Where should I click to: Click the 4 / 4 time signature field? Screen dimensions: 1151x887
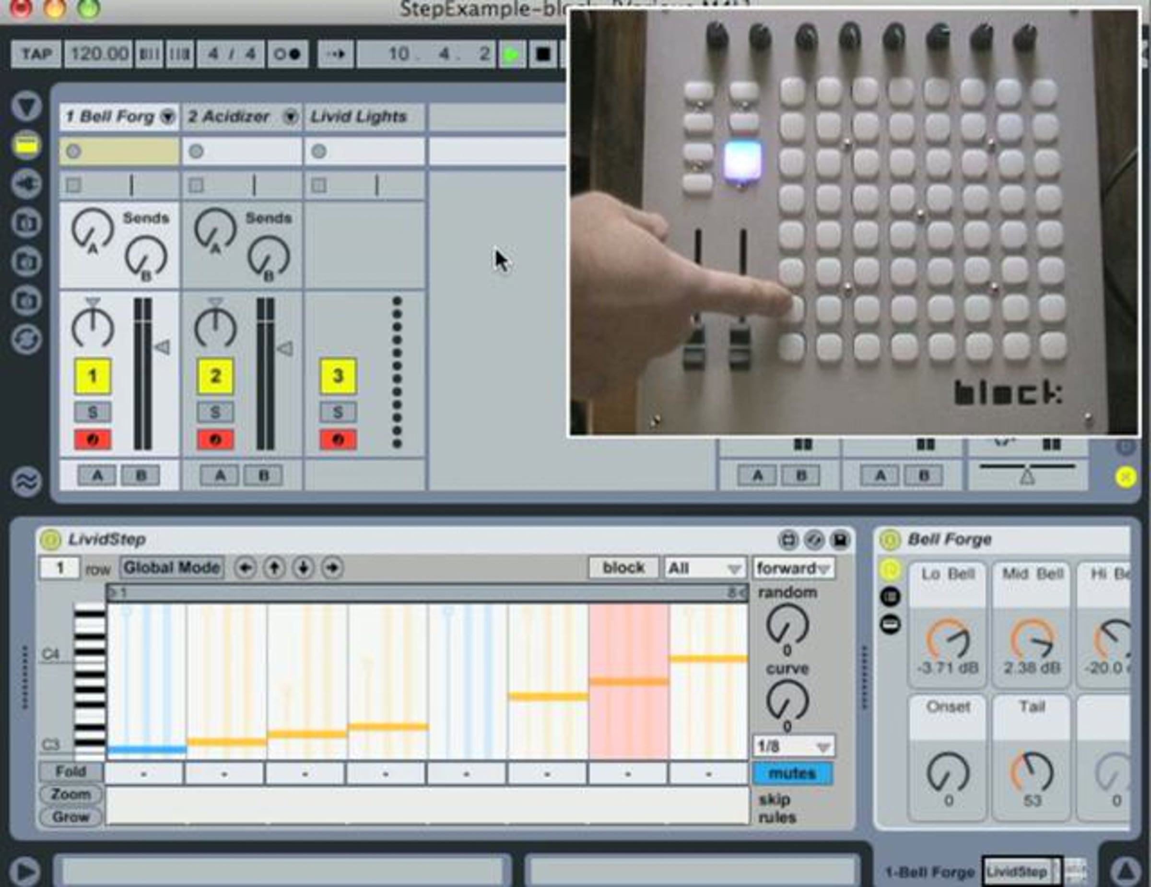click(230, 54)
